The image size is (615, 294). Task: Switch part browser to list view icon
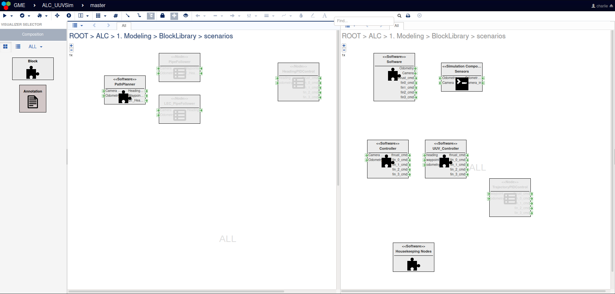click(18, 47)
